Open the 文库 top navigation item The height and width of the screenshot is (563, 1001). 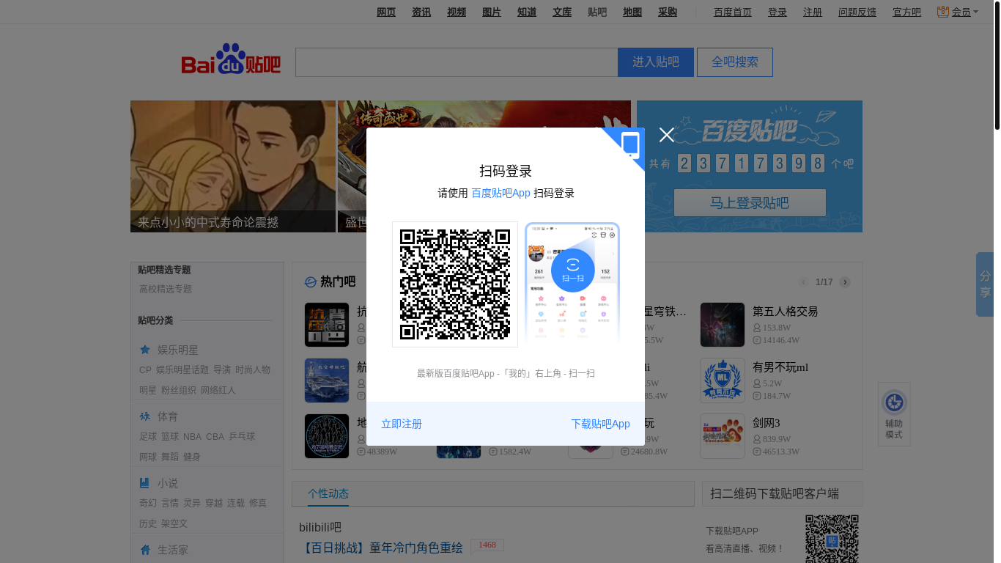562,12
